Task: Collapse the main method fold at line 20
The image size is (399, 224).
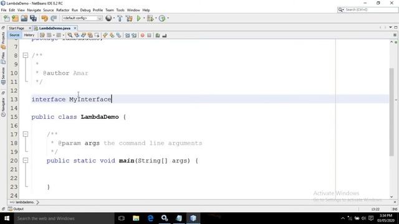Action: (26, 161)
